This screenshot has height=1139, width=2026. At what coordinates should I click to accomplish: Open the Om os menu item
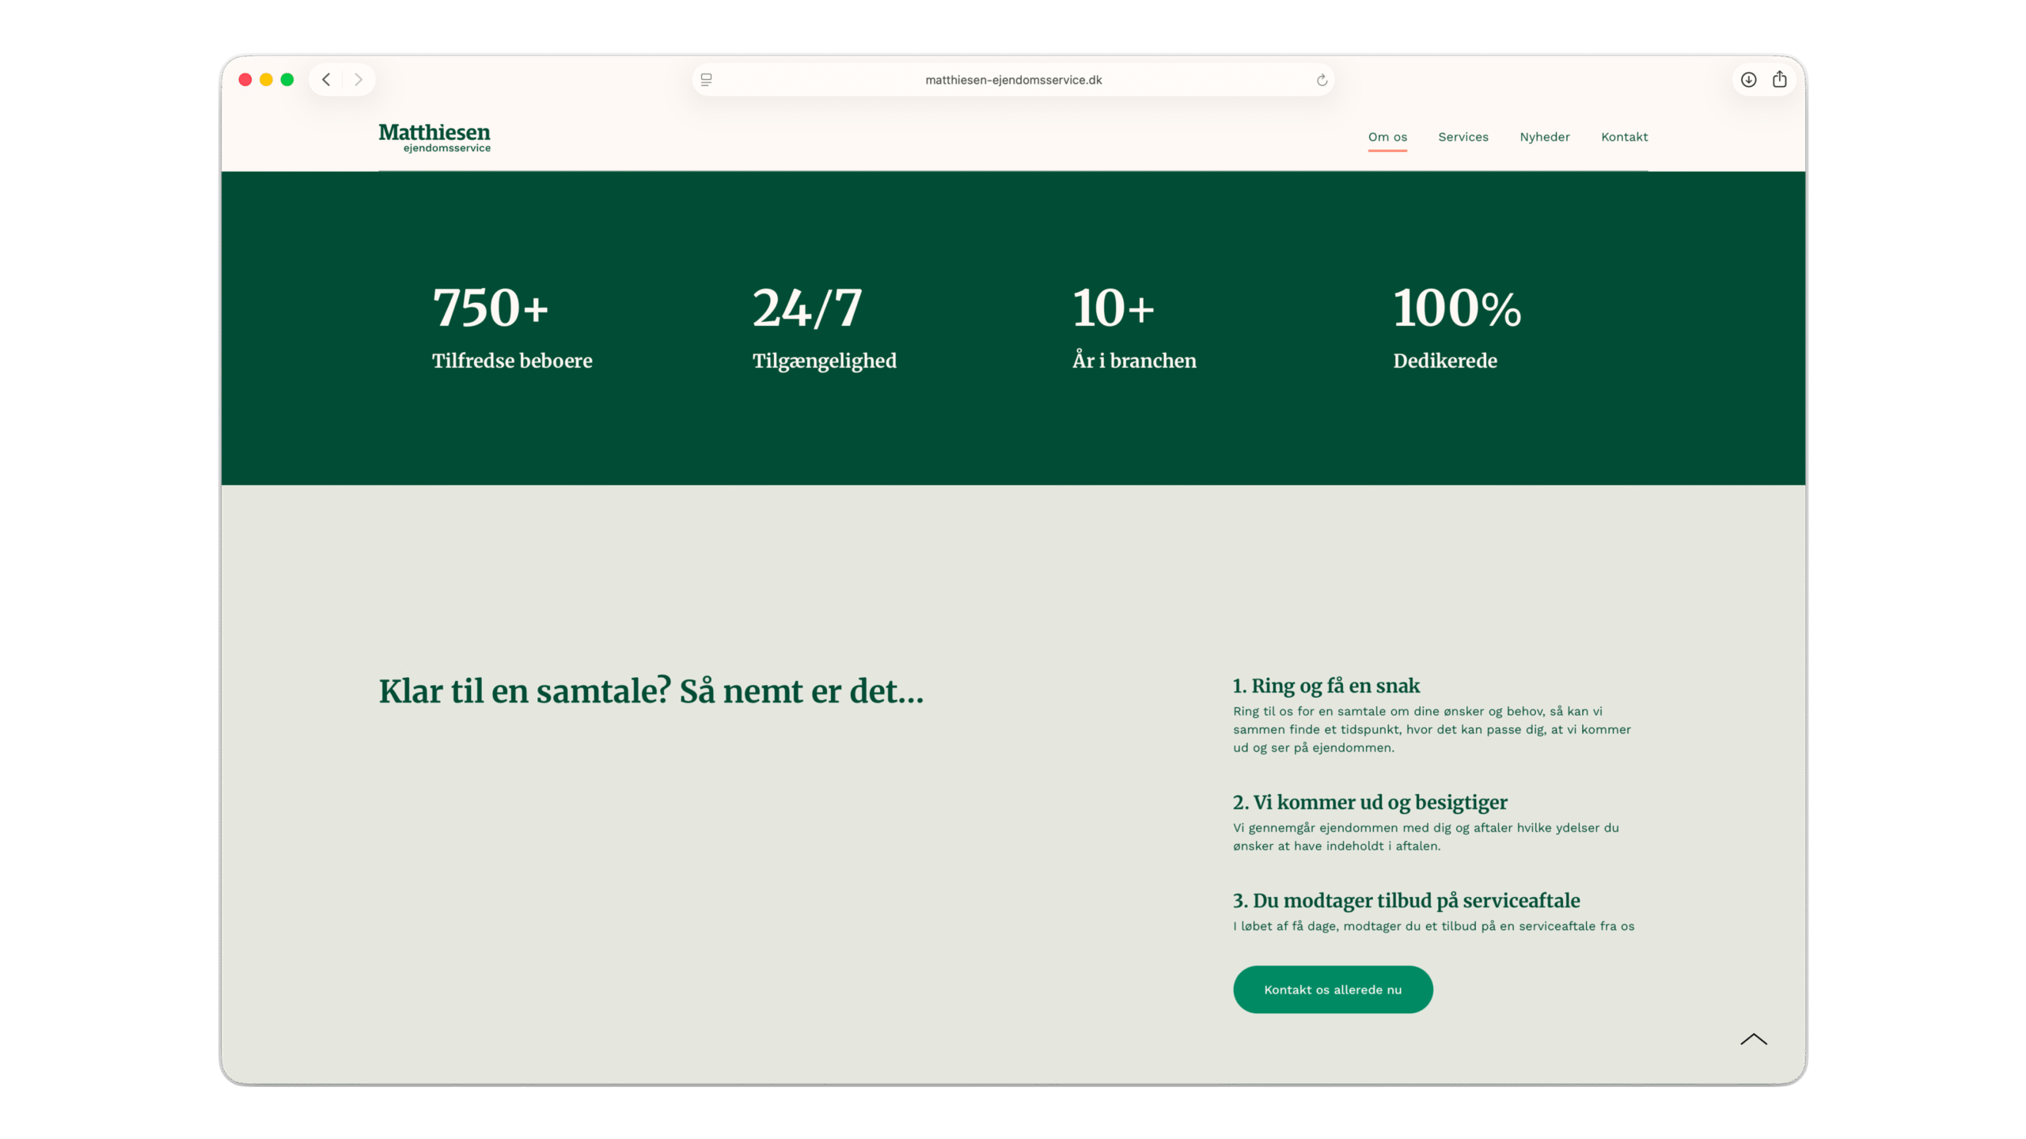click(1387, 137)
